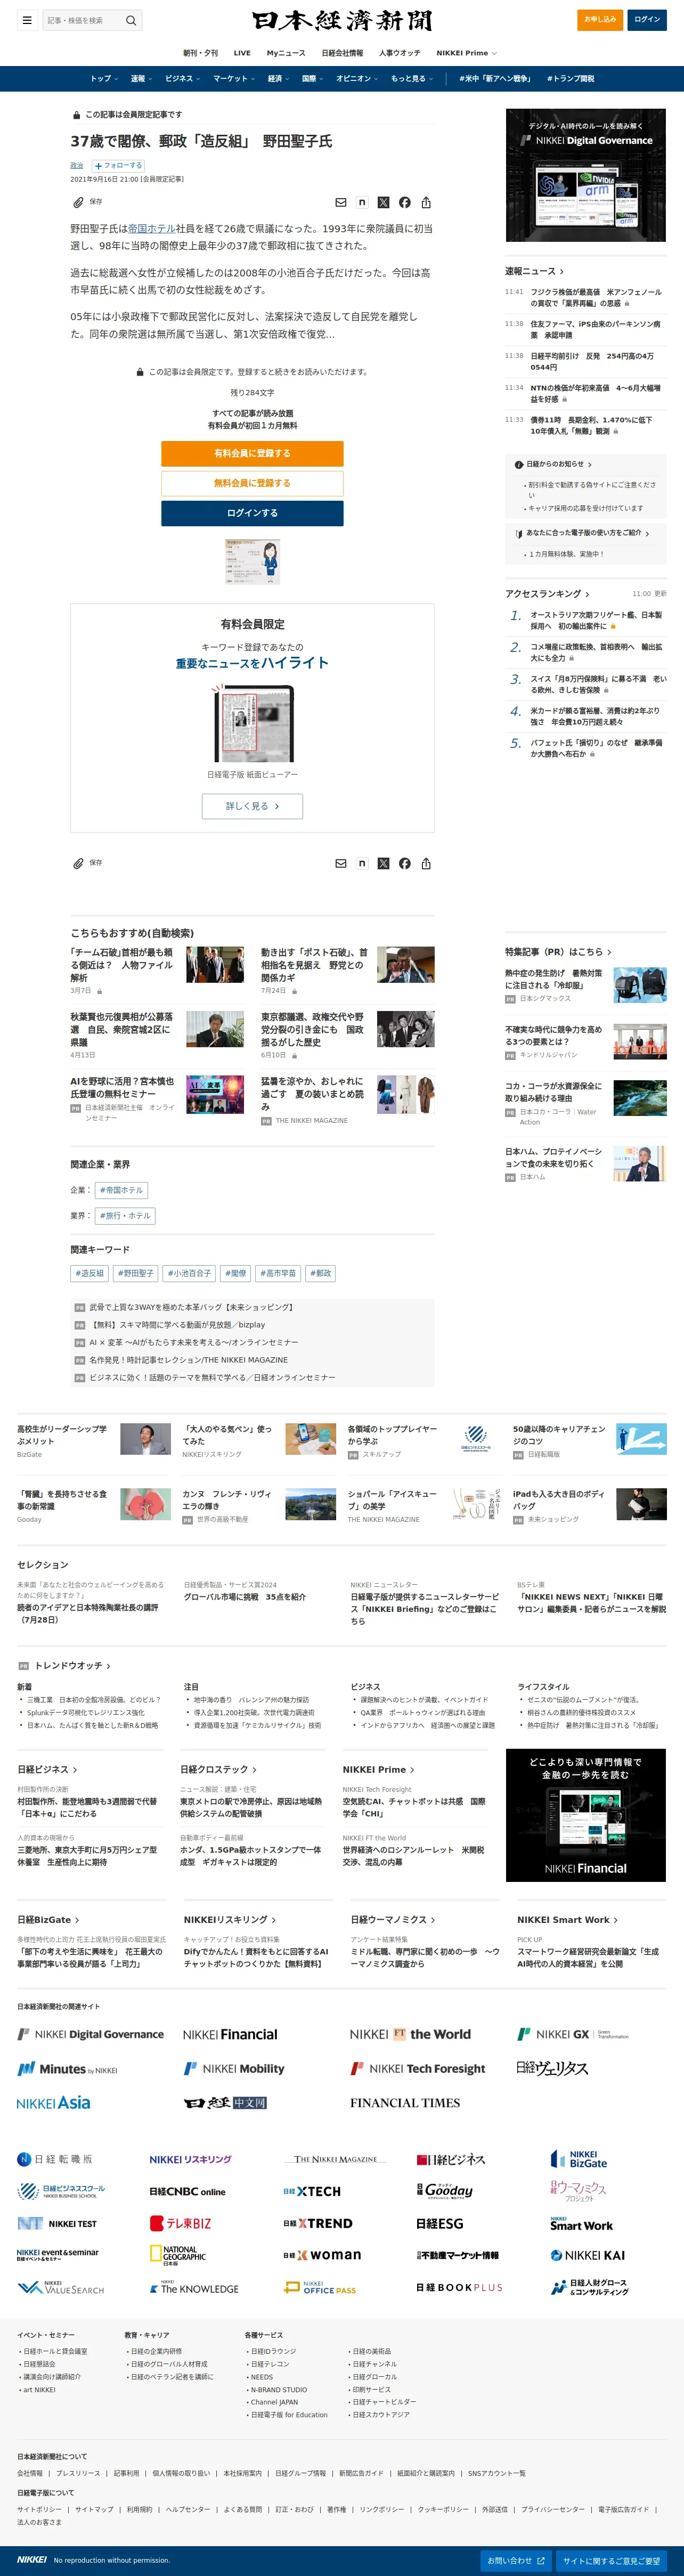684x2576 pixels.
Task: Share on note using the icon under the article date
Action: tap(362, 202)
